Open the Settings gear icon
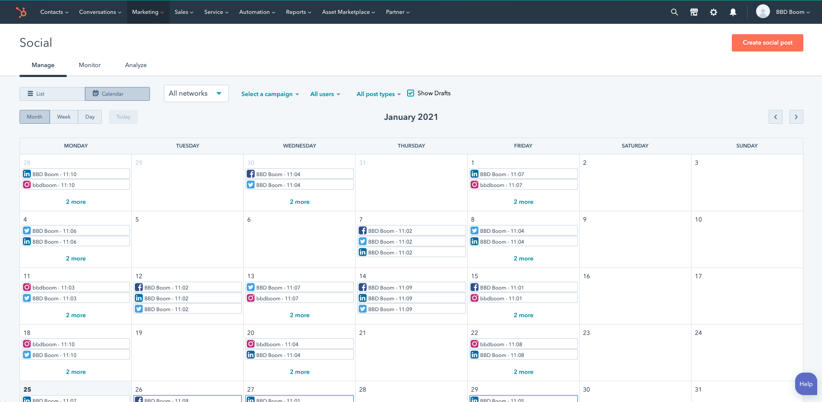 [714, 12]
